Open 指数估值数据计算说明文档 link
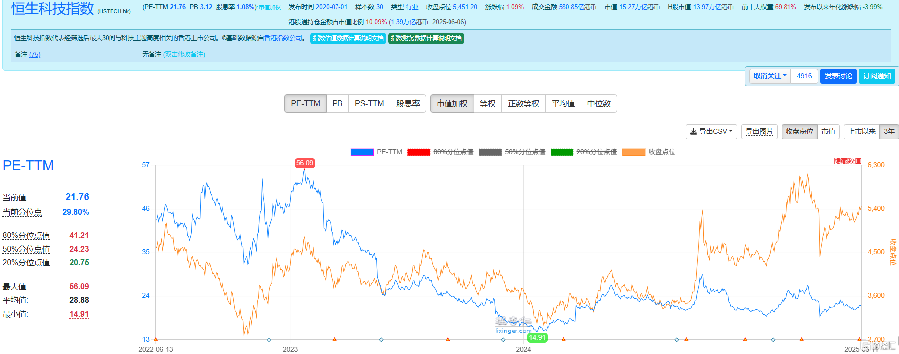899x354 pixels. 348,38
